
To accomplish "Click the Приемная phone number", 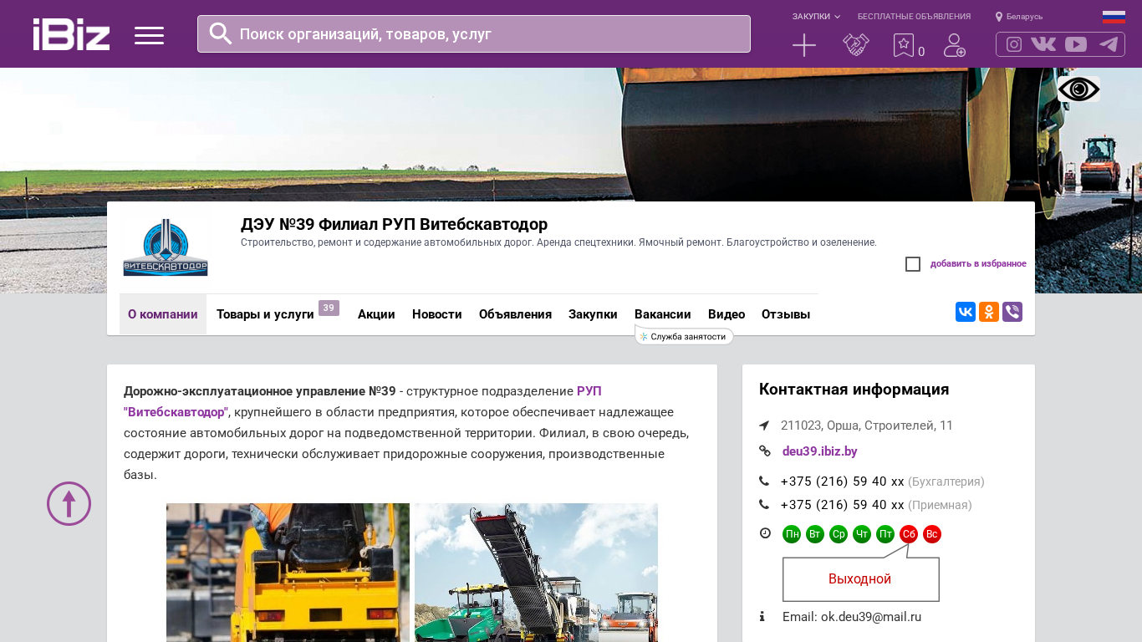I will click(843, 505).
